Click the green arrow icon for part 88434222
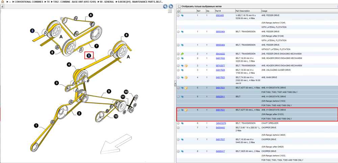 pos(182,54)
